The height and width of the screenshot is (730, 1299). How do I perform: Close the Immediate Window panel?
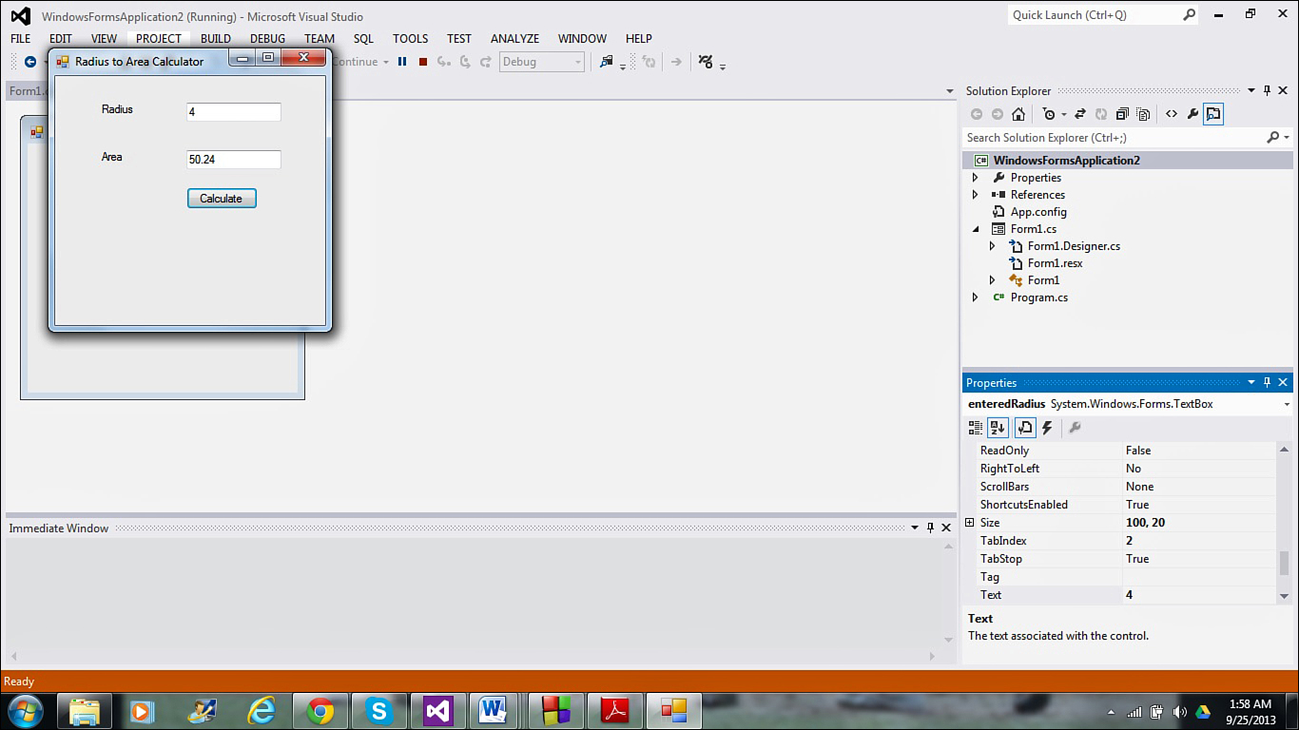click(x=946, y=528)
